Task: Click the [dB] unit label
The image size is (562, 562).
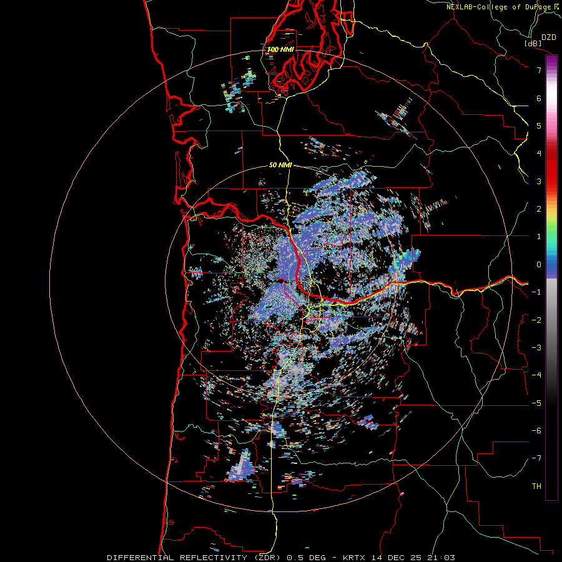Action: (x=533, y=43)
